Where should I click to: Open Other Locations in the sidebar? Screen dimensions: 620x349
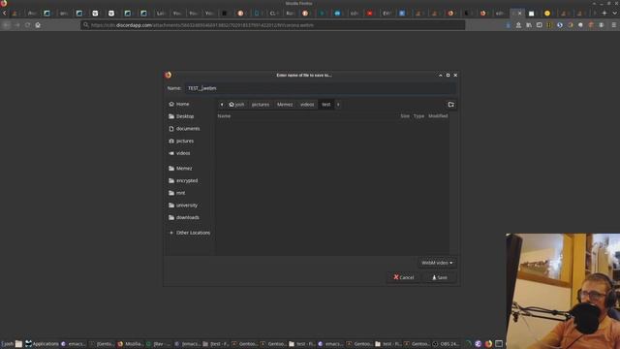[x=189, y=233]
